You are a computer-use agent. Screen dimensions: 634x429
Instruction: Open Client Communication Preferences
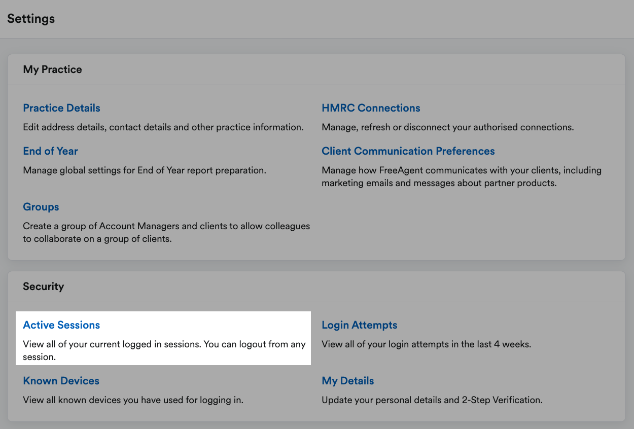point(408,151)
